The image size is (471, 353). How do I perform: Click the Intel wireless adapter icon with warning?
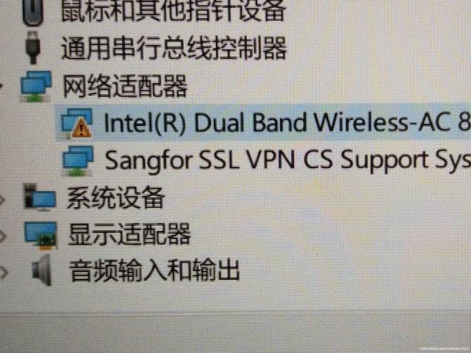pyautogui.click(x=76, y=123)
